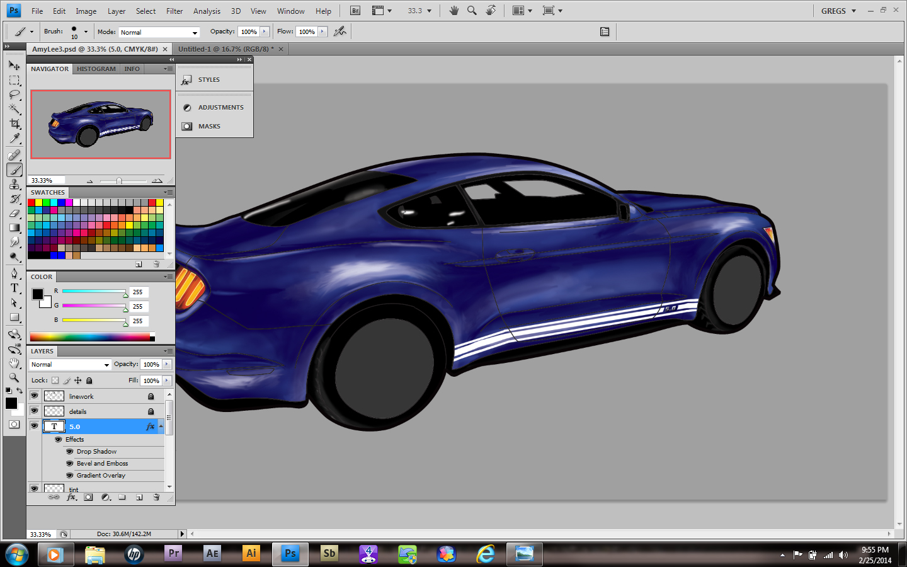Collapse the 5.0 layer effects list
Screen dimensions: 907x567
coord(161,427)
